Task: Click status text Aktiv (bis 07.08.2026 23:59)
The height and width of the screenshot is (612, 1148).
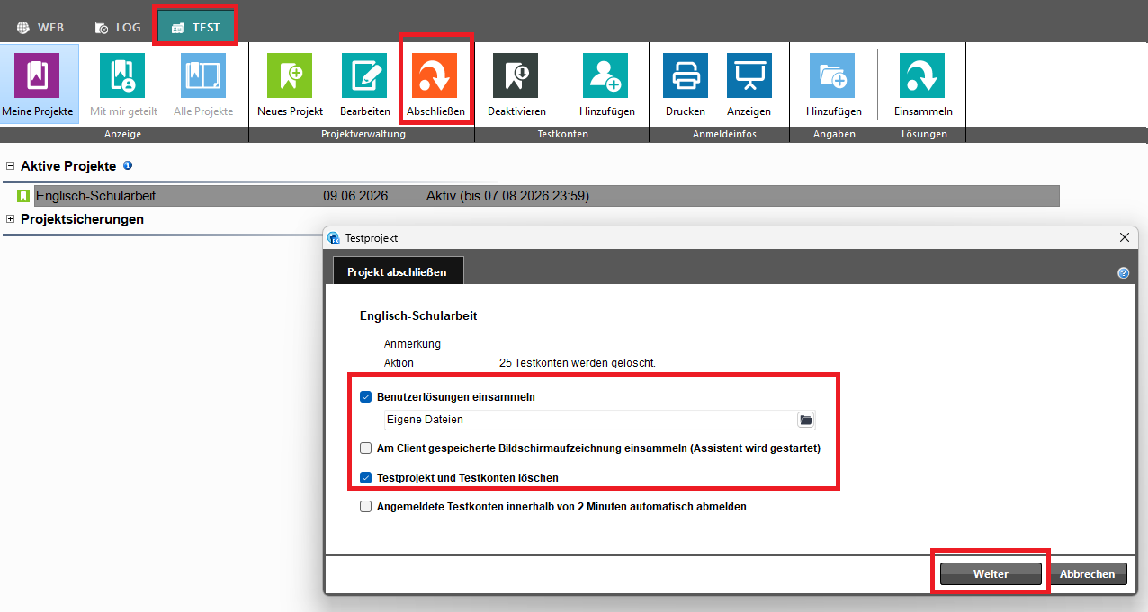Action: point(507,196)
